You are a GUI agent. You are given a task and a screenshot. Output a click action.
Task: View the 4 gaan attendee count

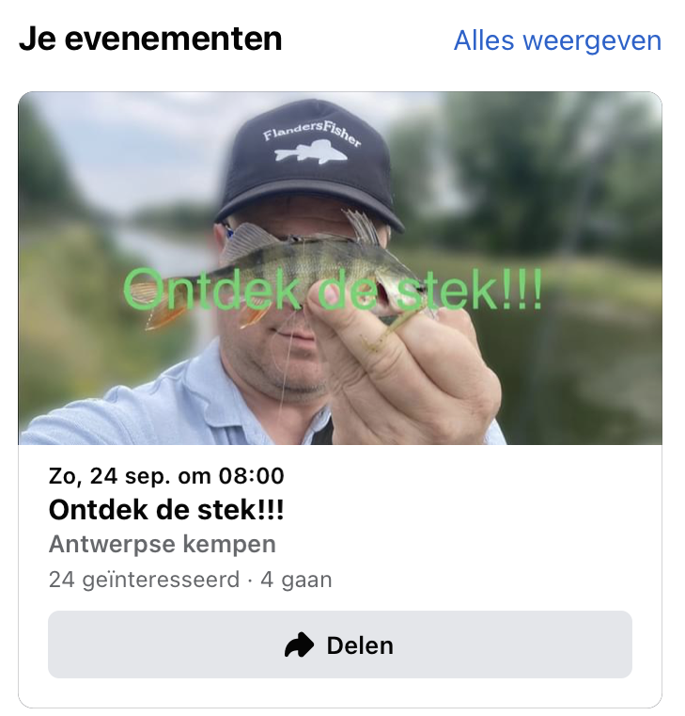pyautogui.click(x=296, y=580)
